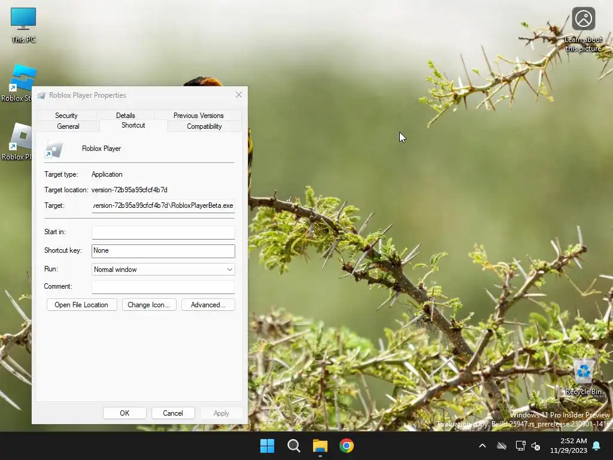Click the Roblox Player icon in the Properties dialog
Image resolution: width=613 pixels, height=460 pixels.
[54, 149]
